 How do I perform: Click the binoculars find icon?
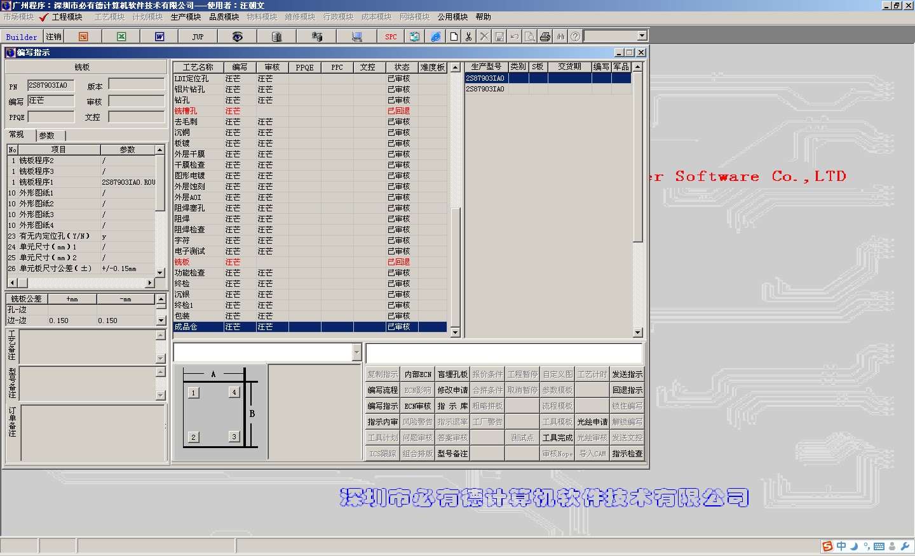tap(560, 37)
